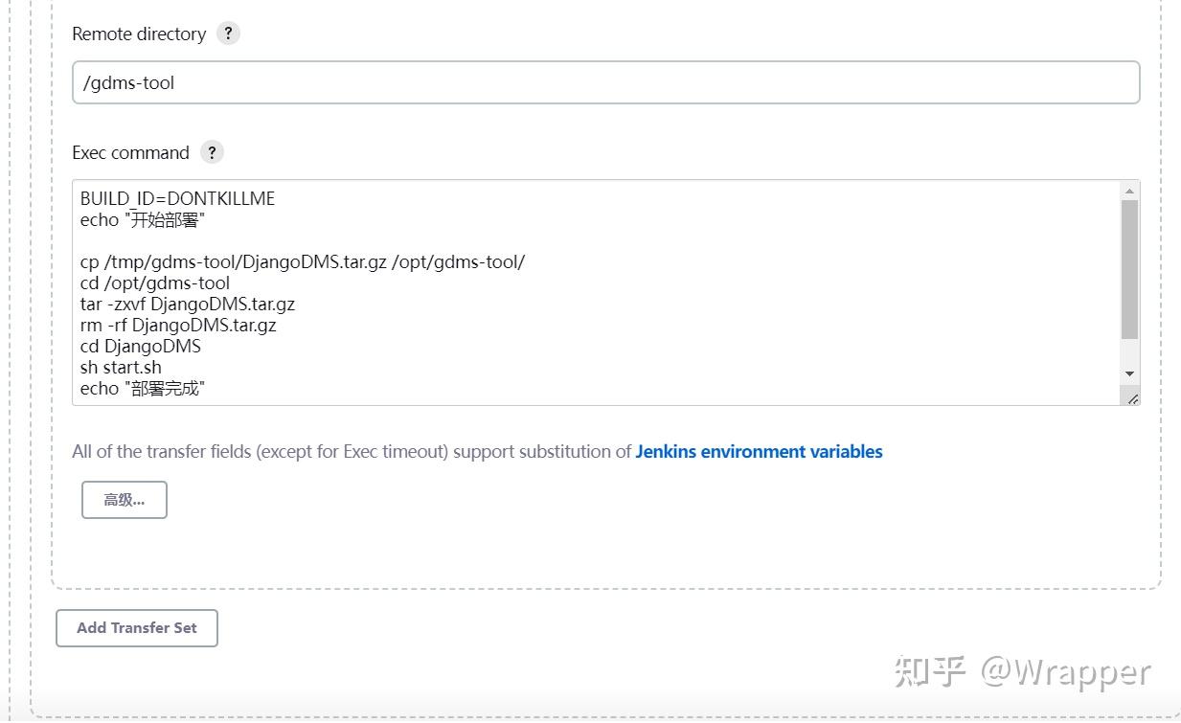The image size is (1181, 723).
Task: Click the Exec command scrollbar down arrow
Action: [1130, 373]
